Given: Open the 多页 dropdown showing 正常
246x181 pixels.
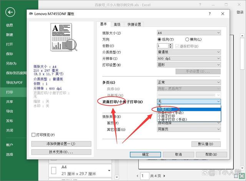Looking at the screenshot, I should [189, 82].
